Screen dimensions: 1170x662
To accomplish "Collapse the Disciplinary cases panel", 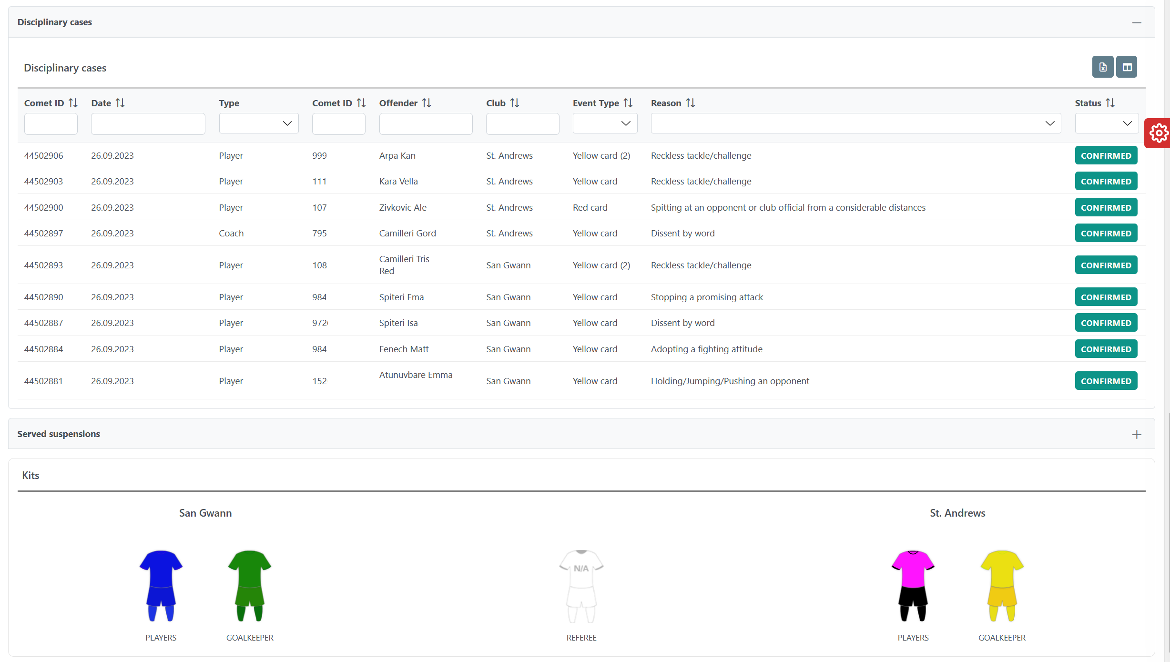I will pyautogui.click(x=1137, y=22).
